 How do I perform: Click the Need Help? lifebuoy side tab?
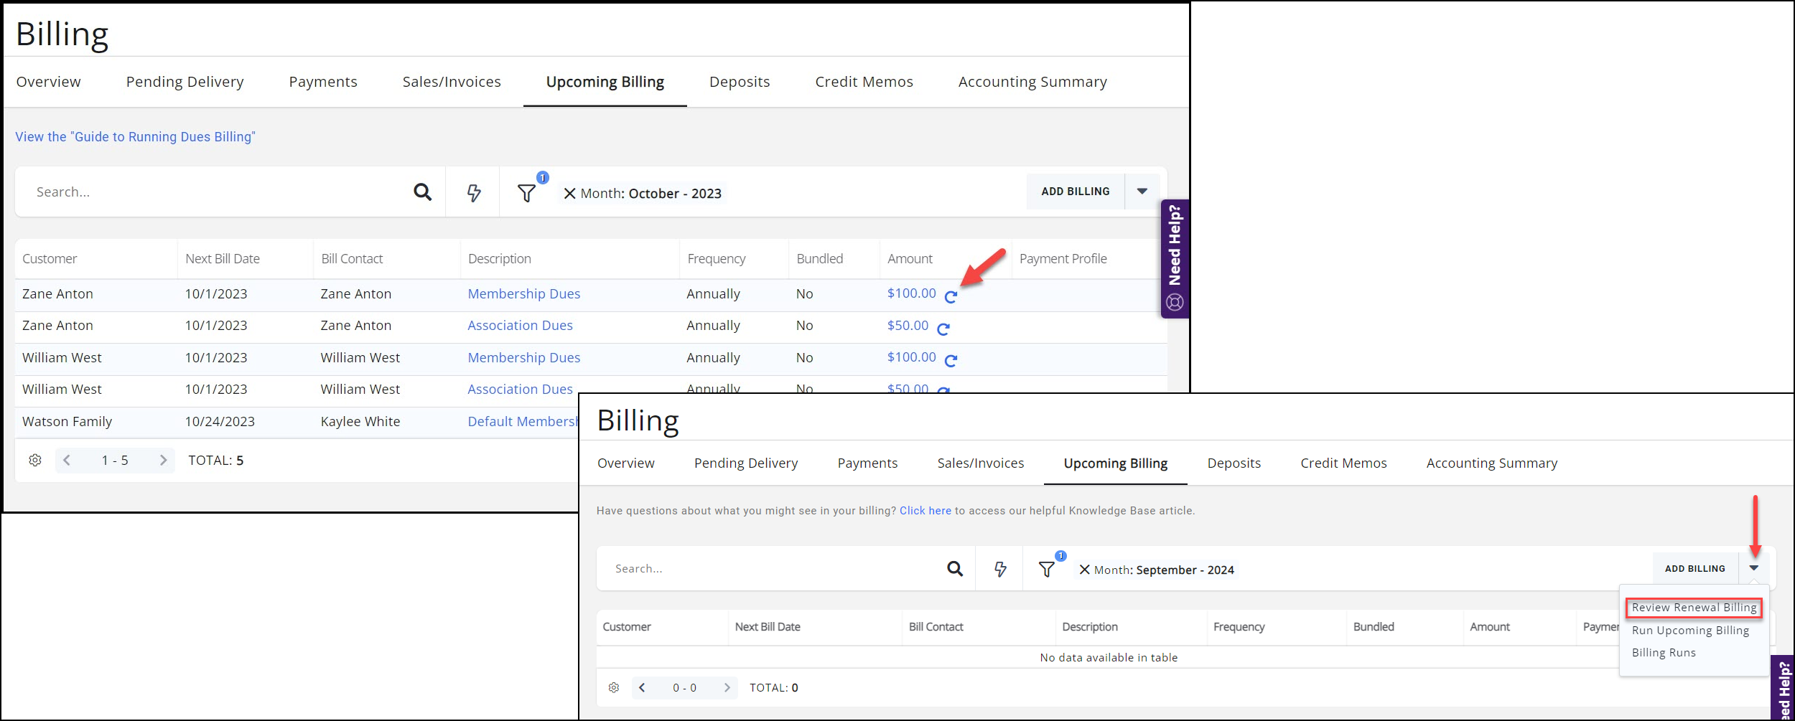coord(1175,258)
